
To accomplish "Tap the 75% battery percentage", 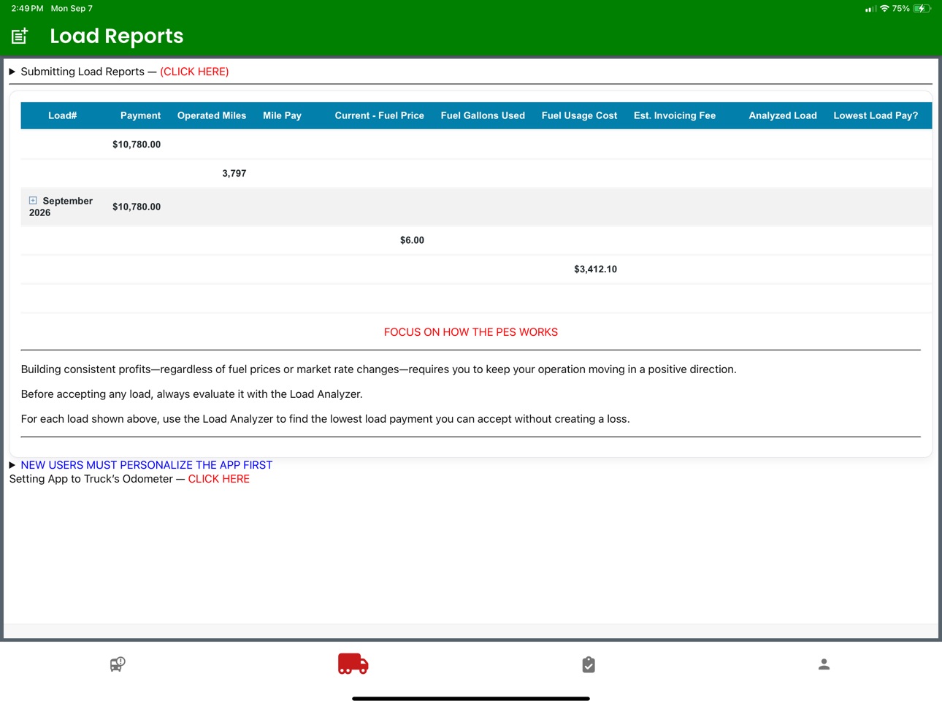I will pos(901,9).
